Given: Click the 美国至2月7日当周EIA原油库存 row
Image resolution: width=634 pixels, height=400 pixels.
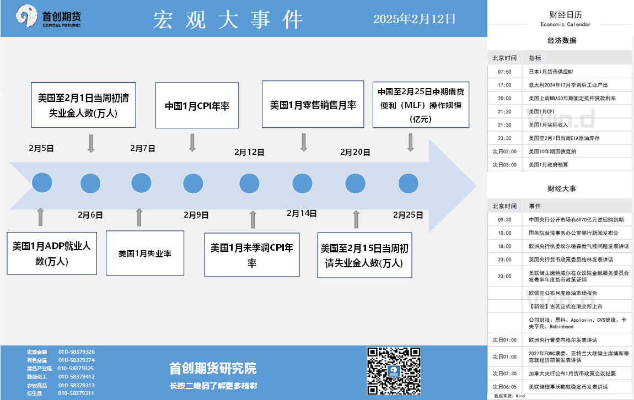Looking at the screenshot, I should pos(560,138).
